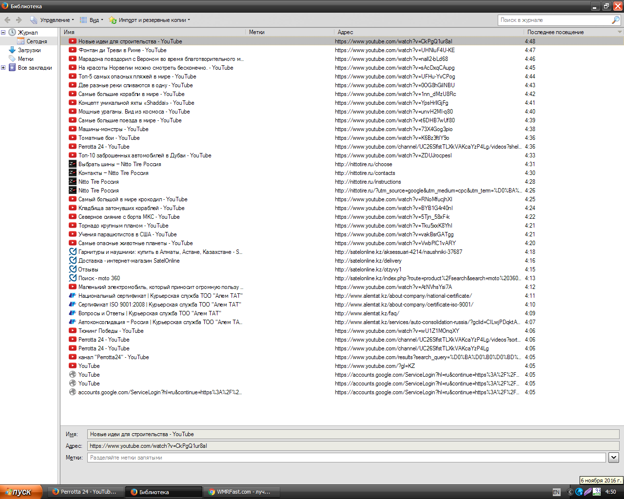Click the magnifier icon in the history search box

click(616, 20)
